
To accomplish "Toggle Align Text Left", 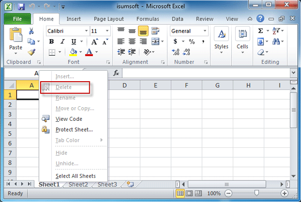I will coord(121,42).
